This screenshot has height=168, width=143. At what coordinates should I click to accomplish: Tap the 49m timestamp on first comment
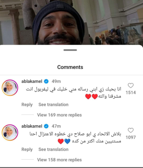click(x=56, y=81)
